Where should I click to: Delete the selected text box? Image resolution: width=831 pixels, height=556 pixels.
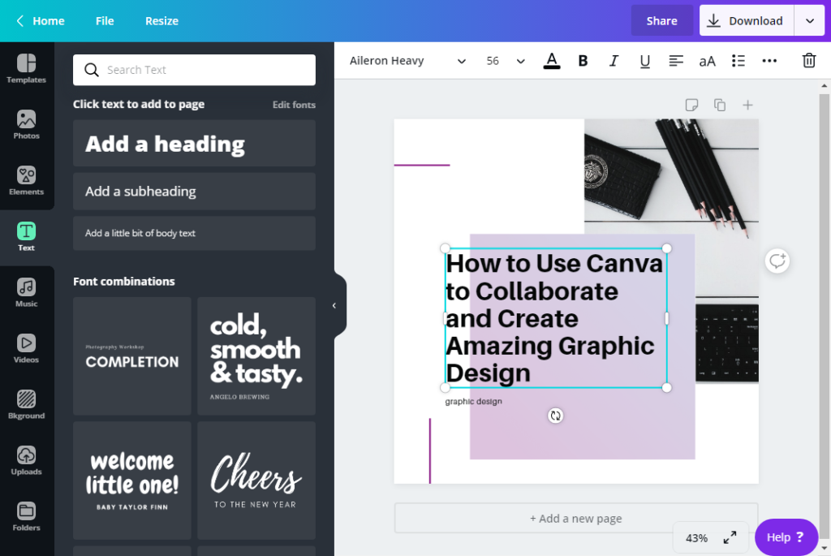tap(808, 60)
